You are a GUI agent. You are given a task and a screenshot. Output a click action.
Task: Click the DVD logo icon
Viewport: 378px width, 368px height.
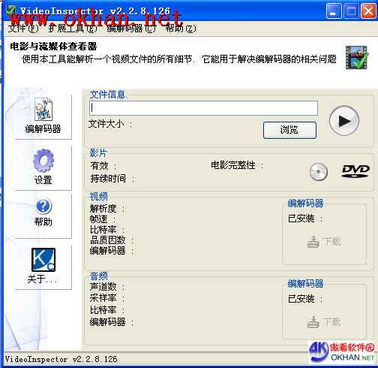(x=355, y=171)
